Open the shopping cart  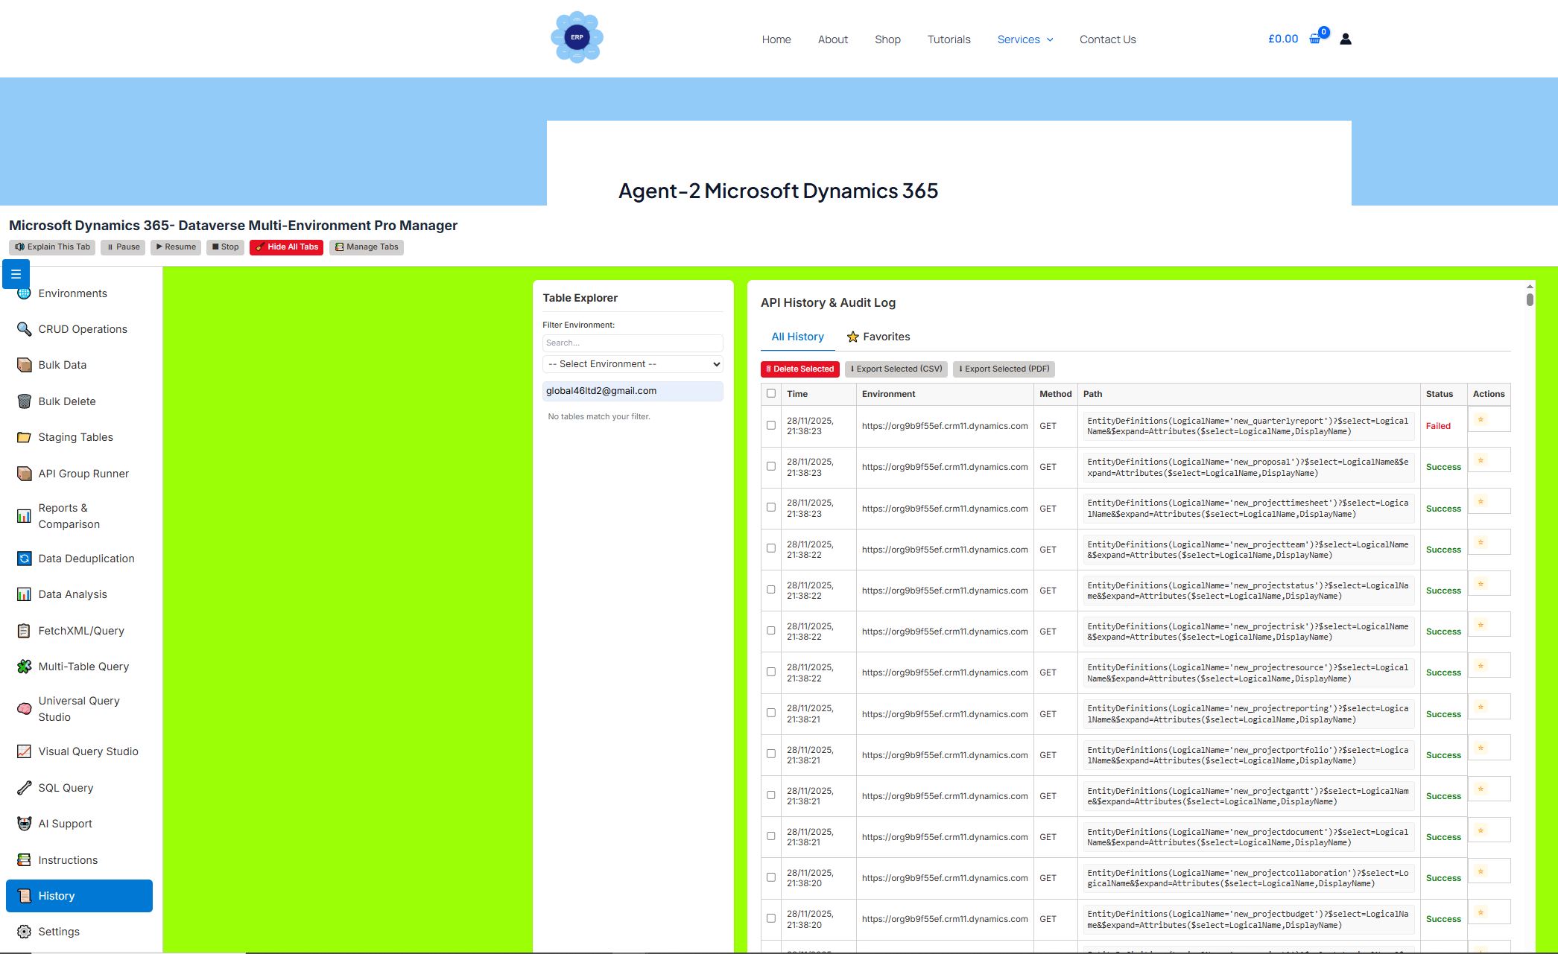tap(1314, 38)
